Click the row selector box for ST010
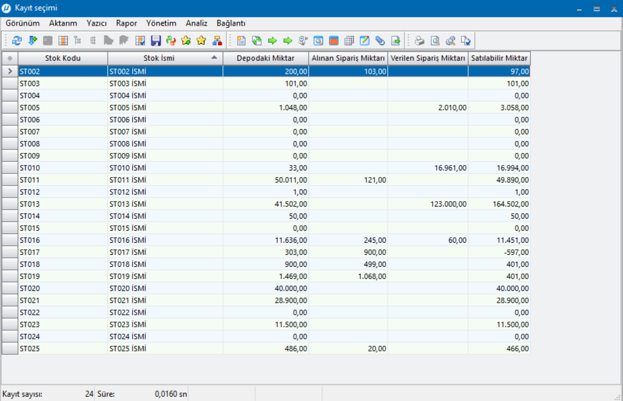This screenshot has height=401, width=623. coord(10,168)
